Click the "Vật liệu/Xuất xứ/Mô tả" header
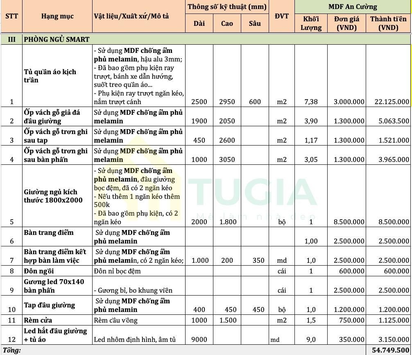 (x=139, y=16)
